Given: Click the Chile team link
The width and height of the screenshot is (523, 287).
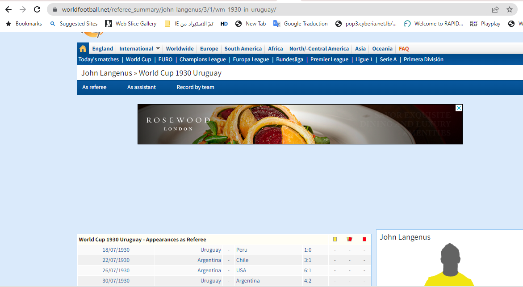Looking at the screenshot, I should pyautogui.click(x=242, y=260).
